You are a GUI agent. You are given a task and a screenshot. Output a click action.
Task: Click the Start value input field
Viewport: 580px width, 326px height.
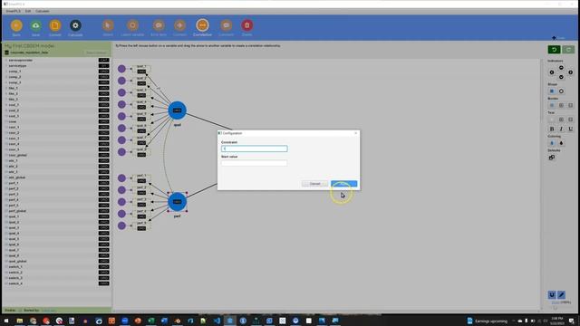(254, 163)
